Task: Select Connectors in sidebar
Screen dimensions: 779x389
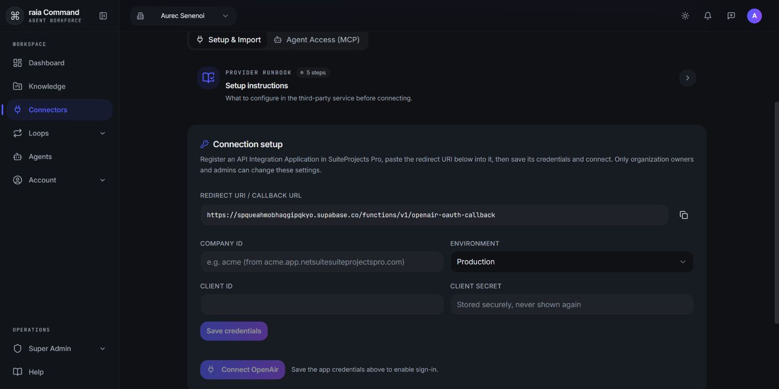Action: tap(59, 110)
